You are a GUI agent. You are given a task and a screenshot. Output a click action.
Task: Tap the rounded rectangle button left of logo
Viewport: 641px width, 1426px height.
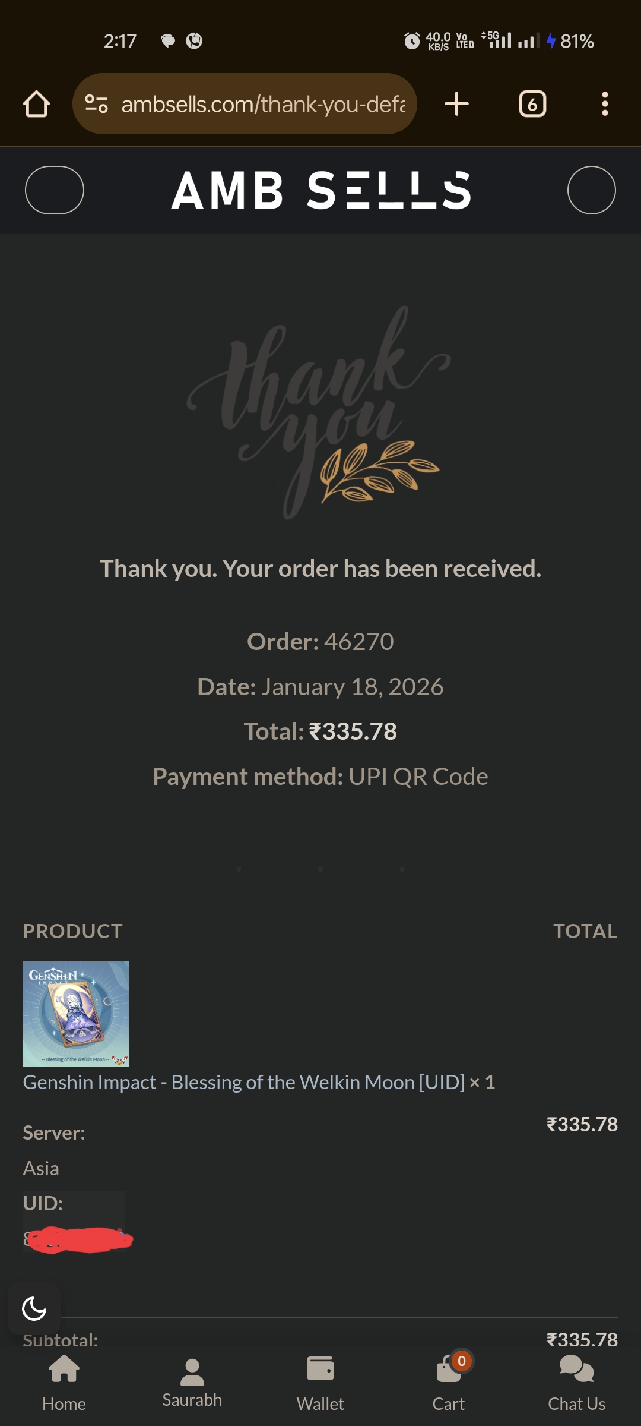pyautogui.click(x=55, y=190)
